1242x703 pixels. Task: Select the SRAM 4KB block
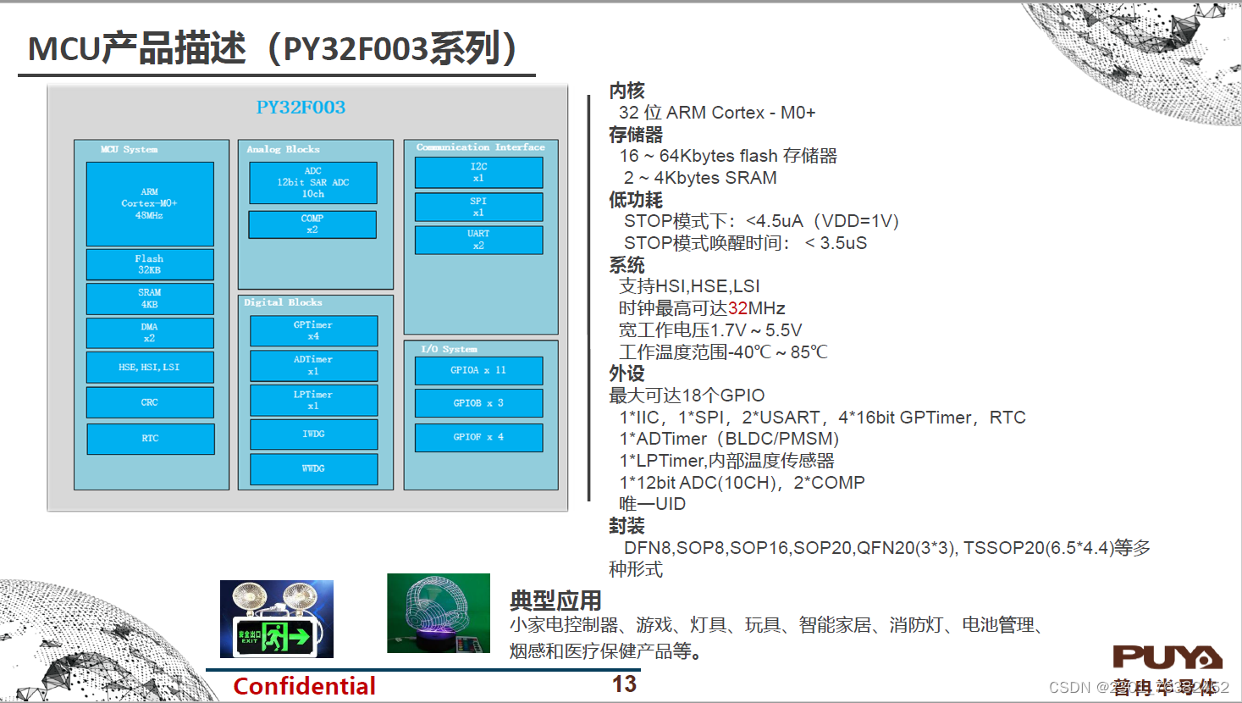click(x=150, y=299)
